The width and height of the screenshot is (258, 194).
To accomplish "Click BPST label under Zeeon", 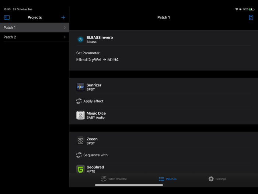I will (x=91, y=143).
